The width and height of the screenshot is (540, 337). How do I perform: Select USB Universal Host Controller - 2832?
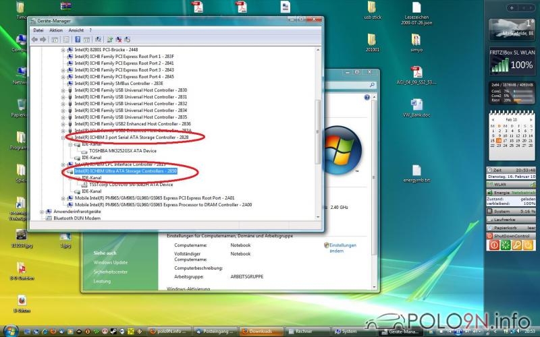[131, 104]
